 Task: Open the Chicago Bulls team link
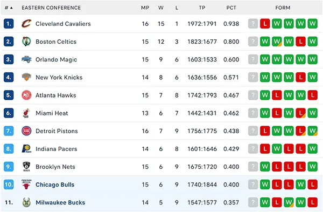[x=55, y=184]
